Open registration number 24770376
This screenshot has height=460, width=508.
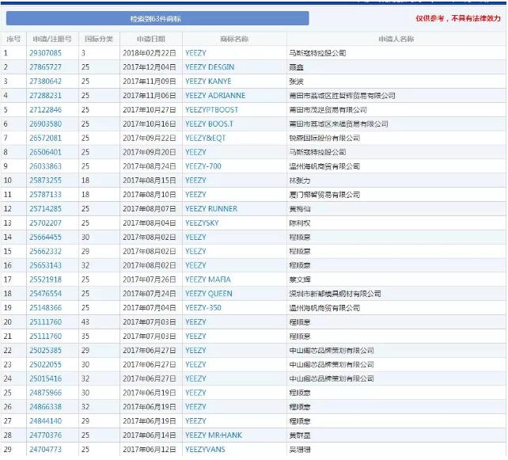pyautogui.click(x=45, y=435)
